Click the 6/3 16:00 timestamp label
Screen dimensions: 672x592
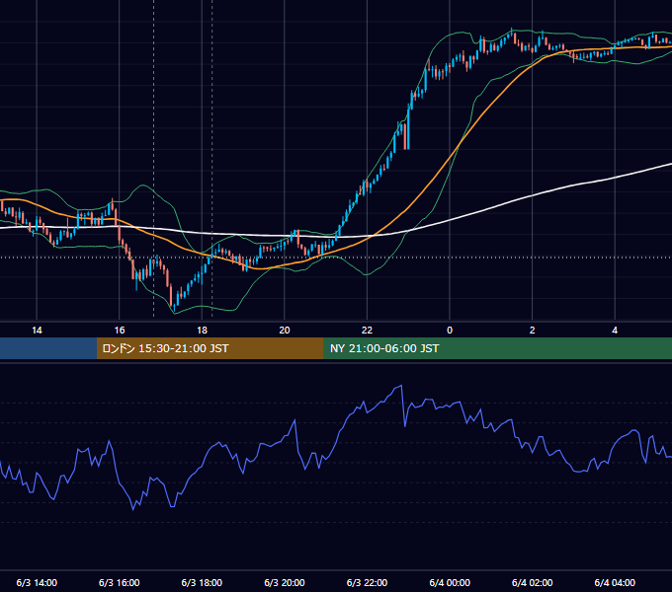pyautogui.click(x=120, y=582)
